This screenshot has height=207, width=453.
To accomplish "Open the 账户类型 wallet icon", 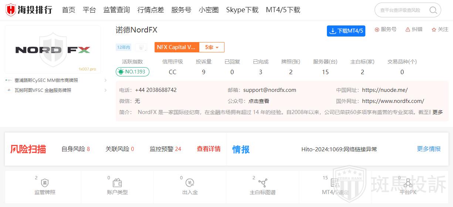I will [117, 183].
